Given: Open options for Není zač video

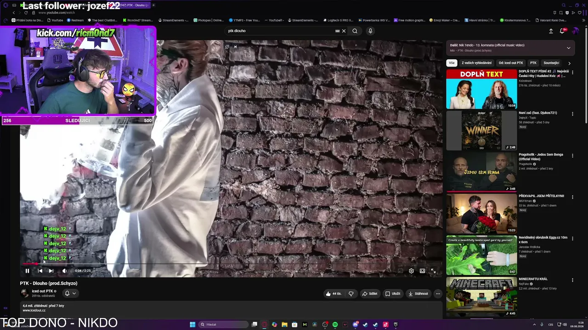Looking at the screenshot, I should [x=572, y=114].
